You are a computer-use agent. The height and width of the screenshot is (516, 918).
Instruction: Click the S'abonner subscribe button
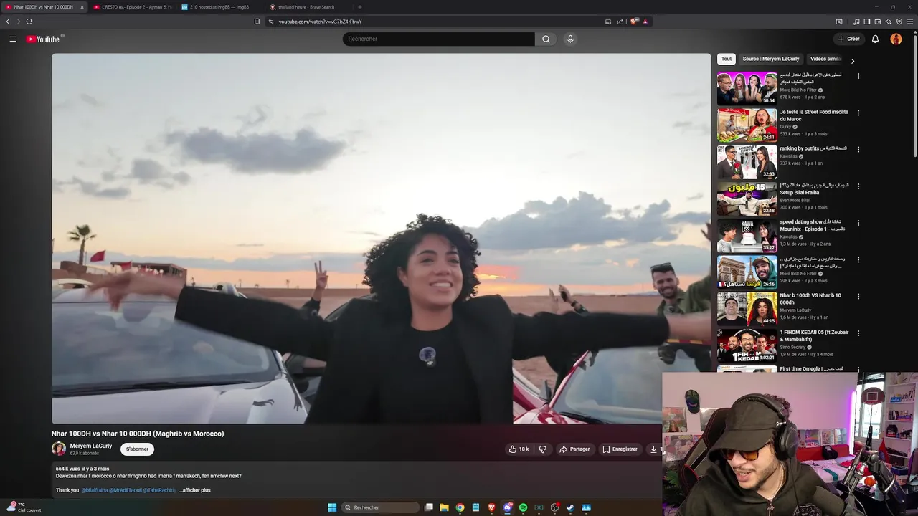[x=137, y=449]
